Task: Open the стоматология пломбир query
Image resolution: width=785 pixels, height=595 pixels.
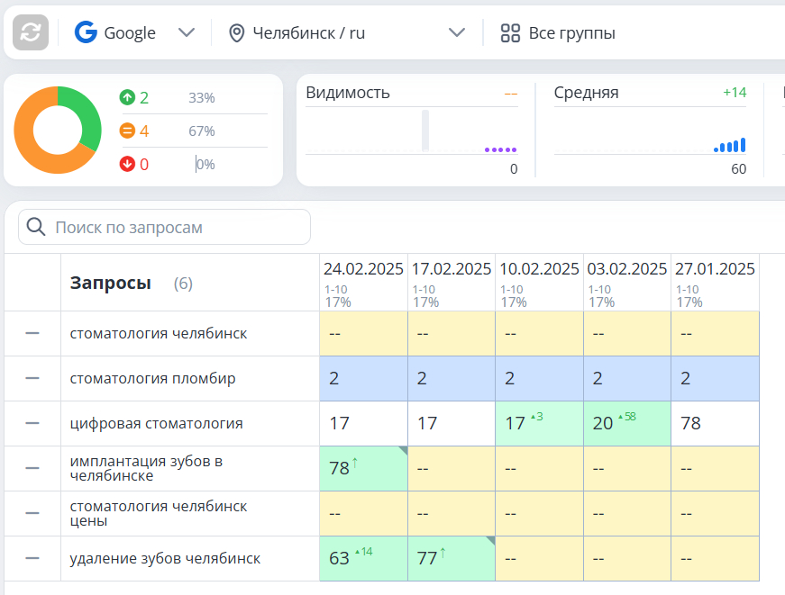Action: 153,378
